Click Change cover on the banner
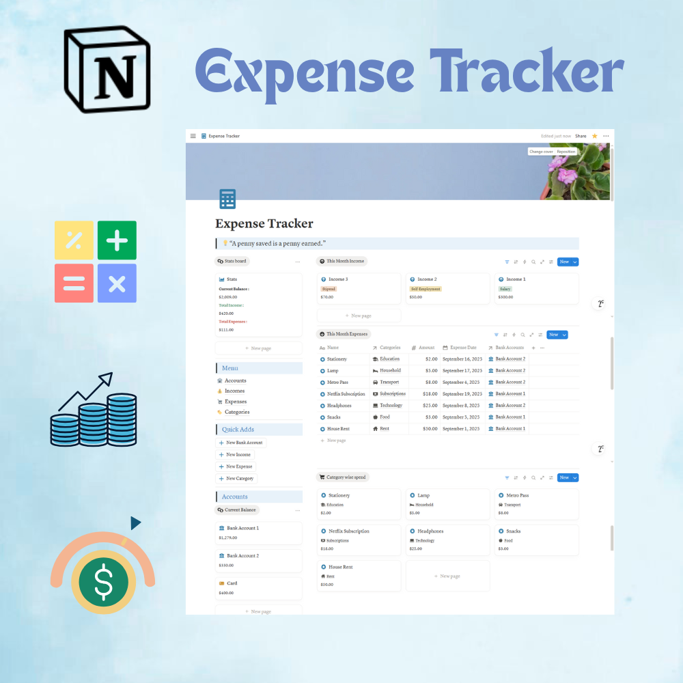Image resolution: width=683 pixels, height=683 pixels. point(541,152)
